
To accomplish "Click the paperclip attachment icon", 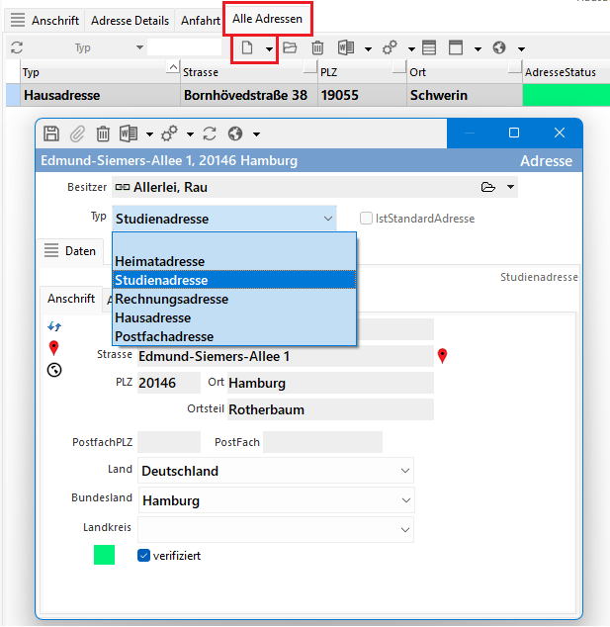I will (x=77, y=134).
